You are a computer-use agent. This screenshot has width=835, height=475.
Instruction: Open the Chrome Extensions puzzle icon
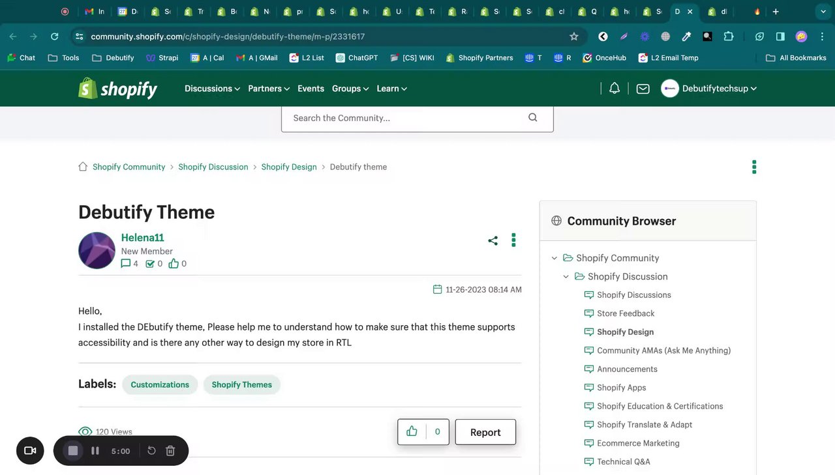729,36
